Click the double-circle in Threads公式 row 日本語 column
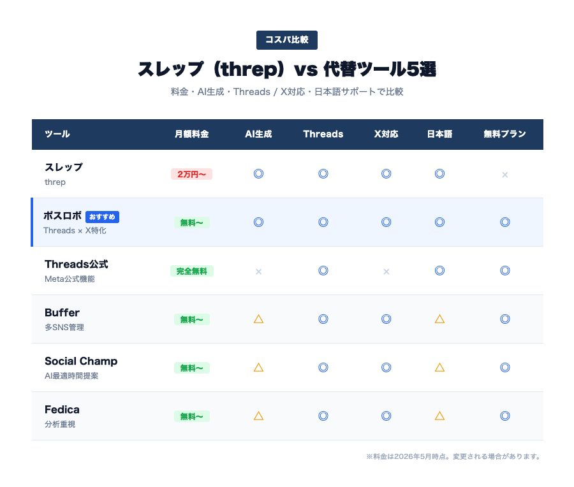This screenshot has width=574, height=487. [439, 271]
